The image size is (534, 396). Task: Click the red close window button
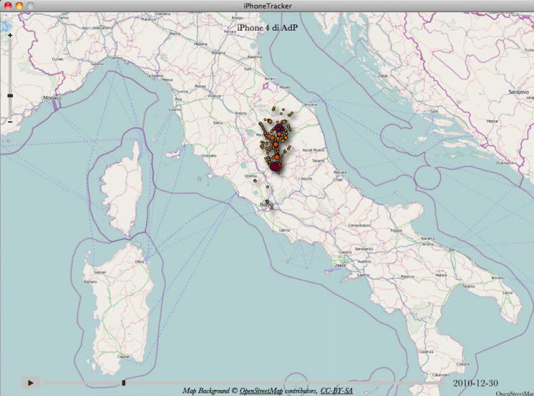(x=7, y=5)
